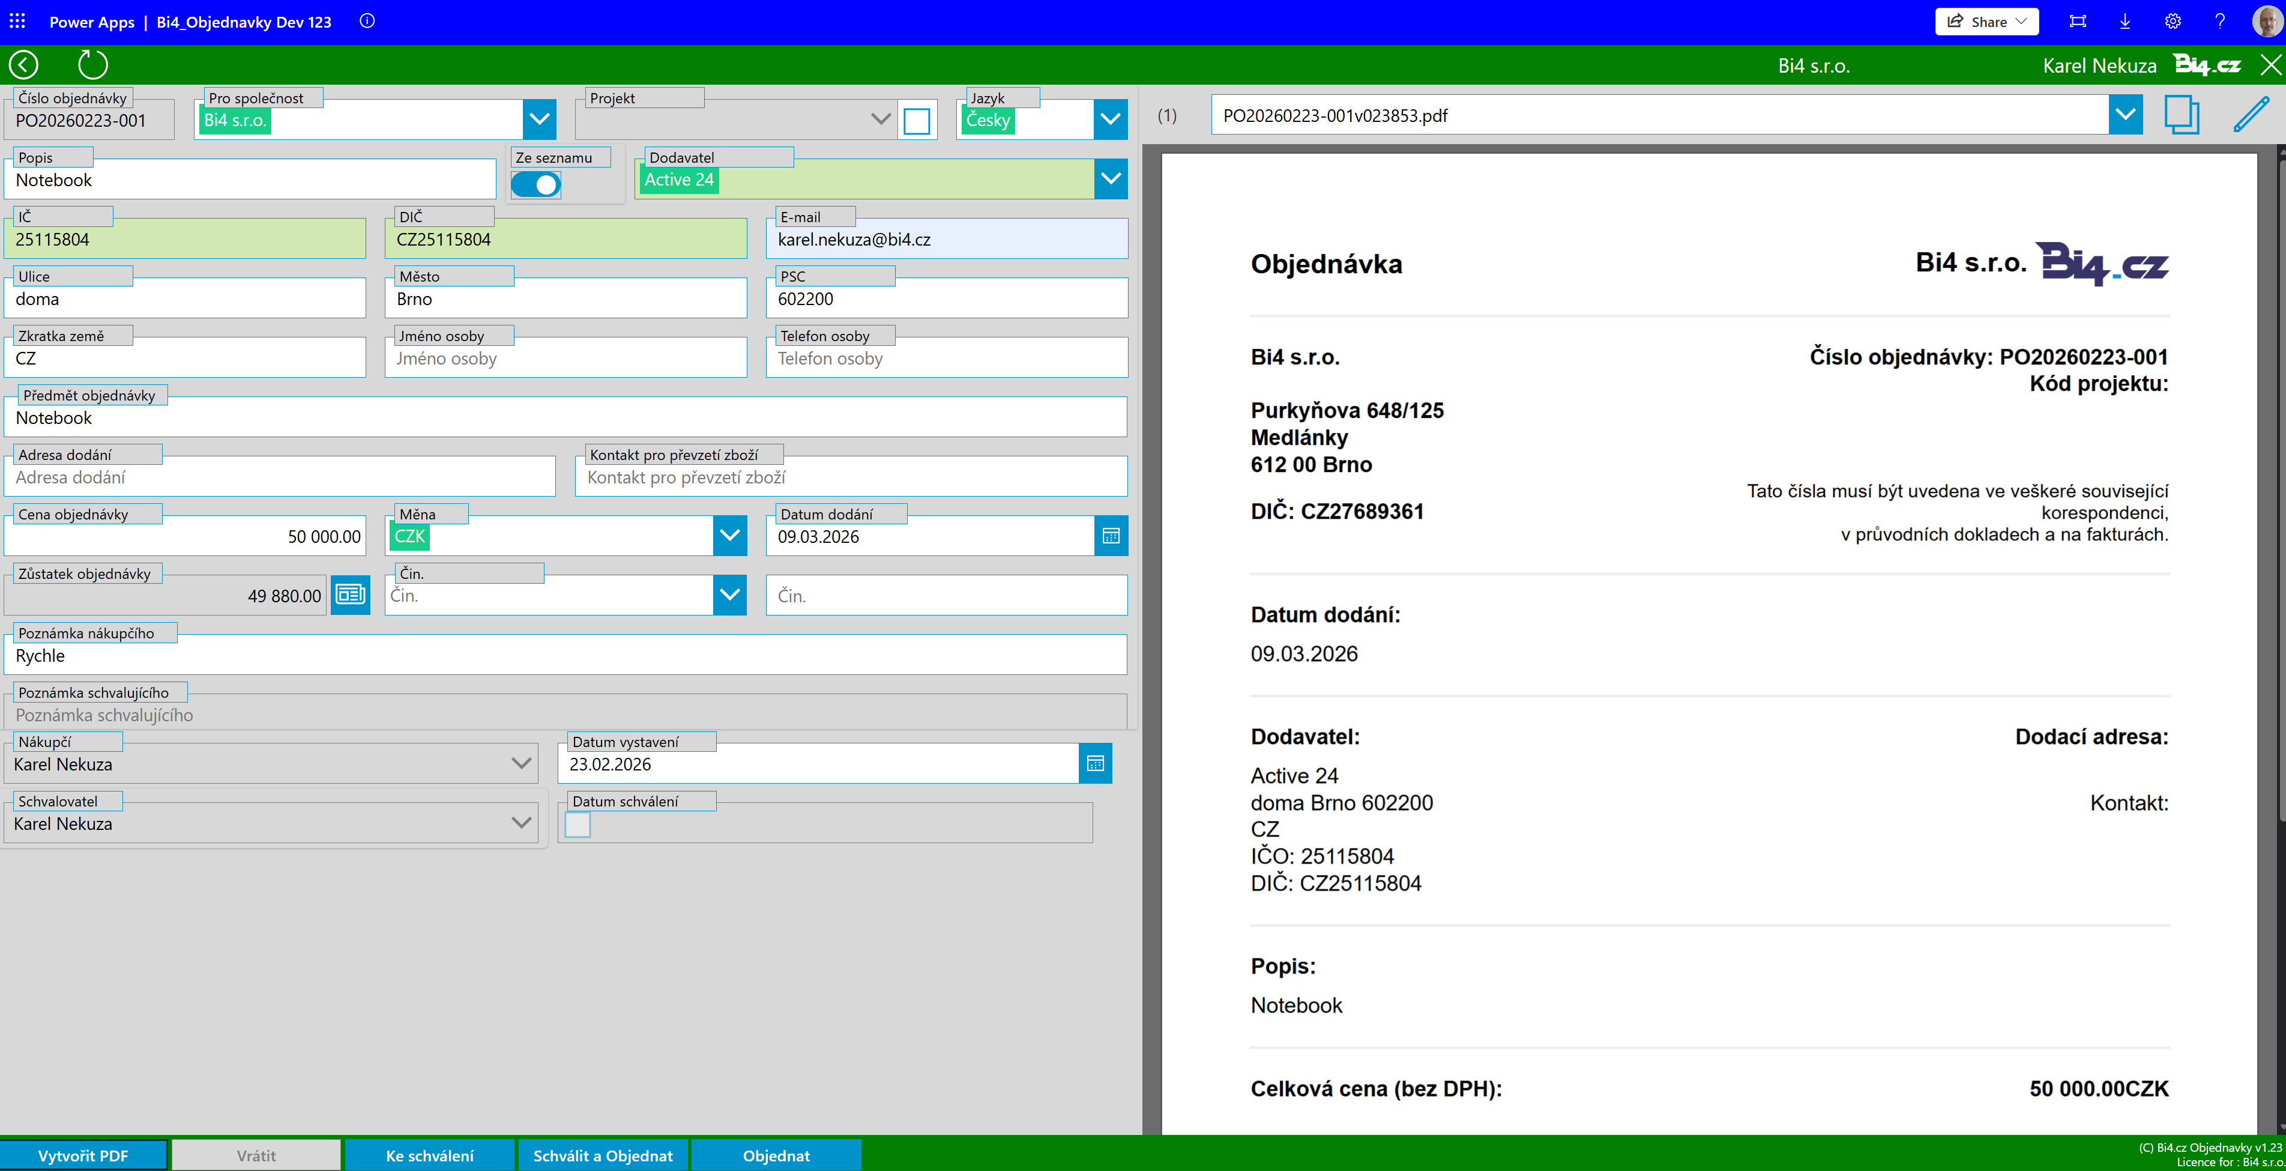The width and height of the screenshot is (2286, 1171).
Task: Open the Power Apps waffle launcher
Action: coord(17,21)
